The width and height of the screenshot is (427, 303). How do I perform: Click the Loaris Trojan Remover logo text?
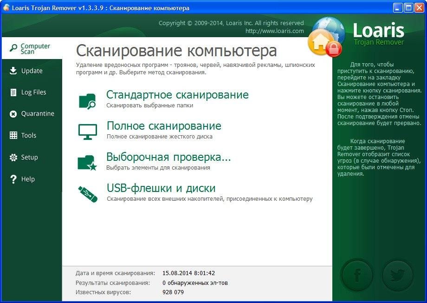click(379, 34)
